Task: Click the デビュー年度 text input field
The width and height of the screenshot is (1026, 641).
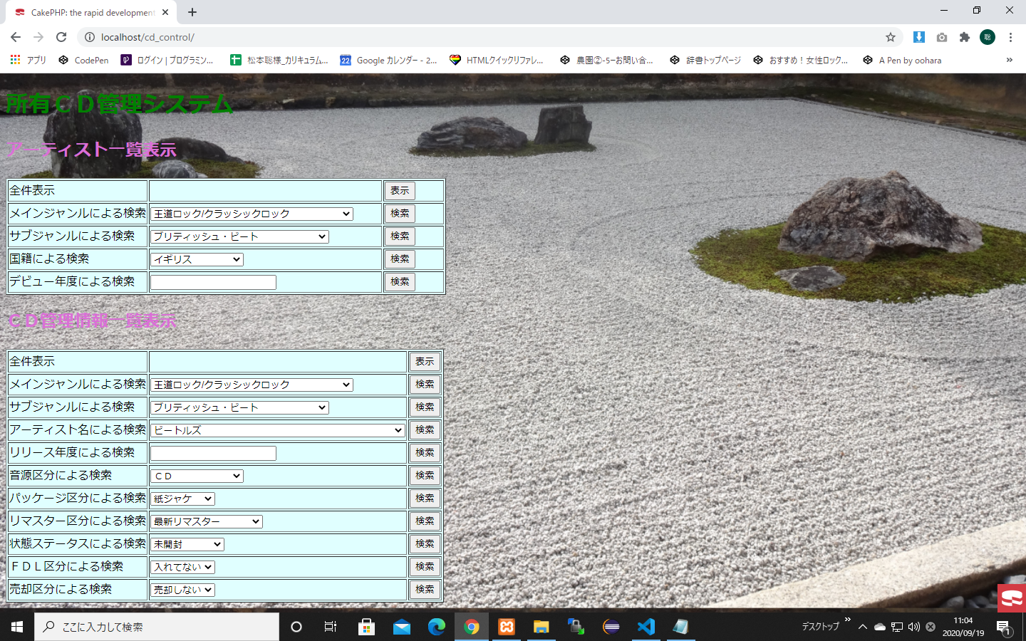Action: pos(213,282)
